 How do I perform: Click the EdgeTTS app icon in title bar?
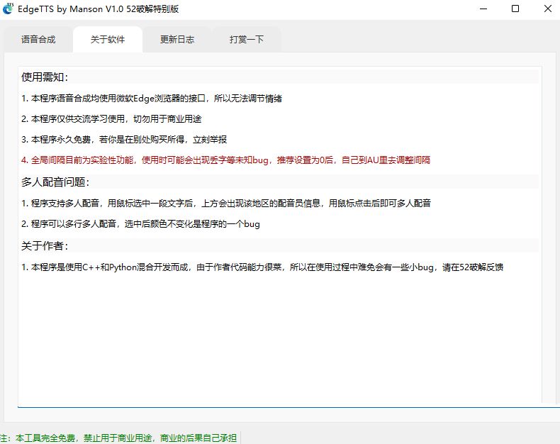pyautogui.click(x=8, y=9)
